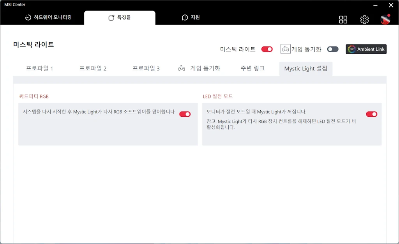The height and width of the screenshot is (244, 399).
Task: Click the 미스틱 라이트 page title
Action: (34, 45)
